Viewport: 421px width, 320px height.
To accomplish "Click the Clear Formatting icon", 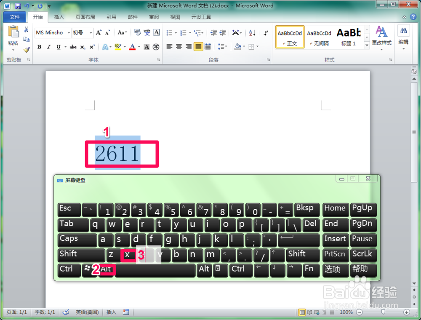I will [x=138, y=32].
